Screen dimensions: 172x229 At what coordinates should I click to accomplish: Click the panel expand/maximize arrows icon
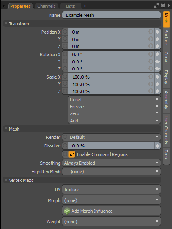[156, 6]
